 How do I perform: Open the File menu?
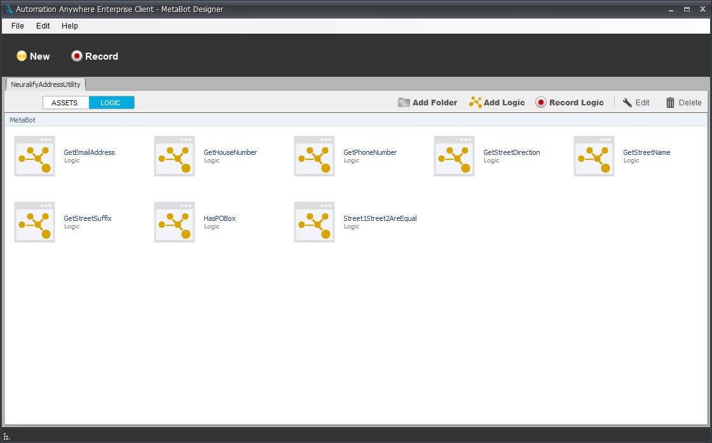coord(18,26)
